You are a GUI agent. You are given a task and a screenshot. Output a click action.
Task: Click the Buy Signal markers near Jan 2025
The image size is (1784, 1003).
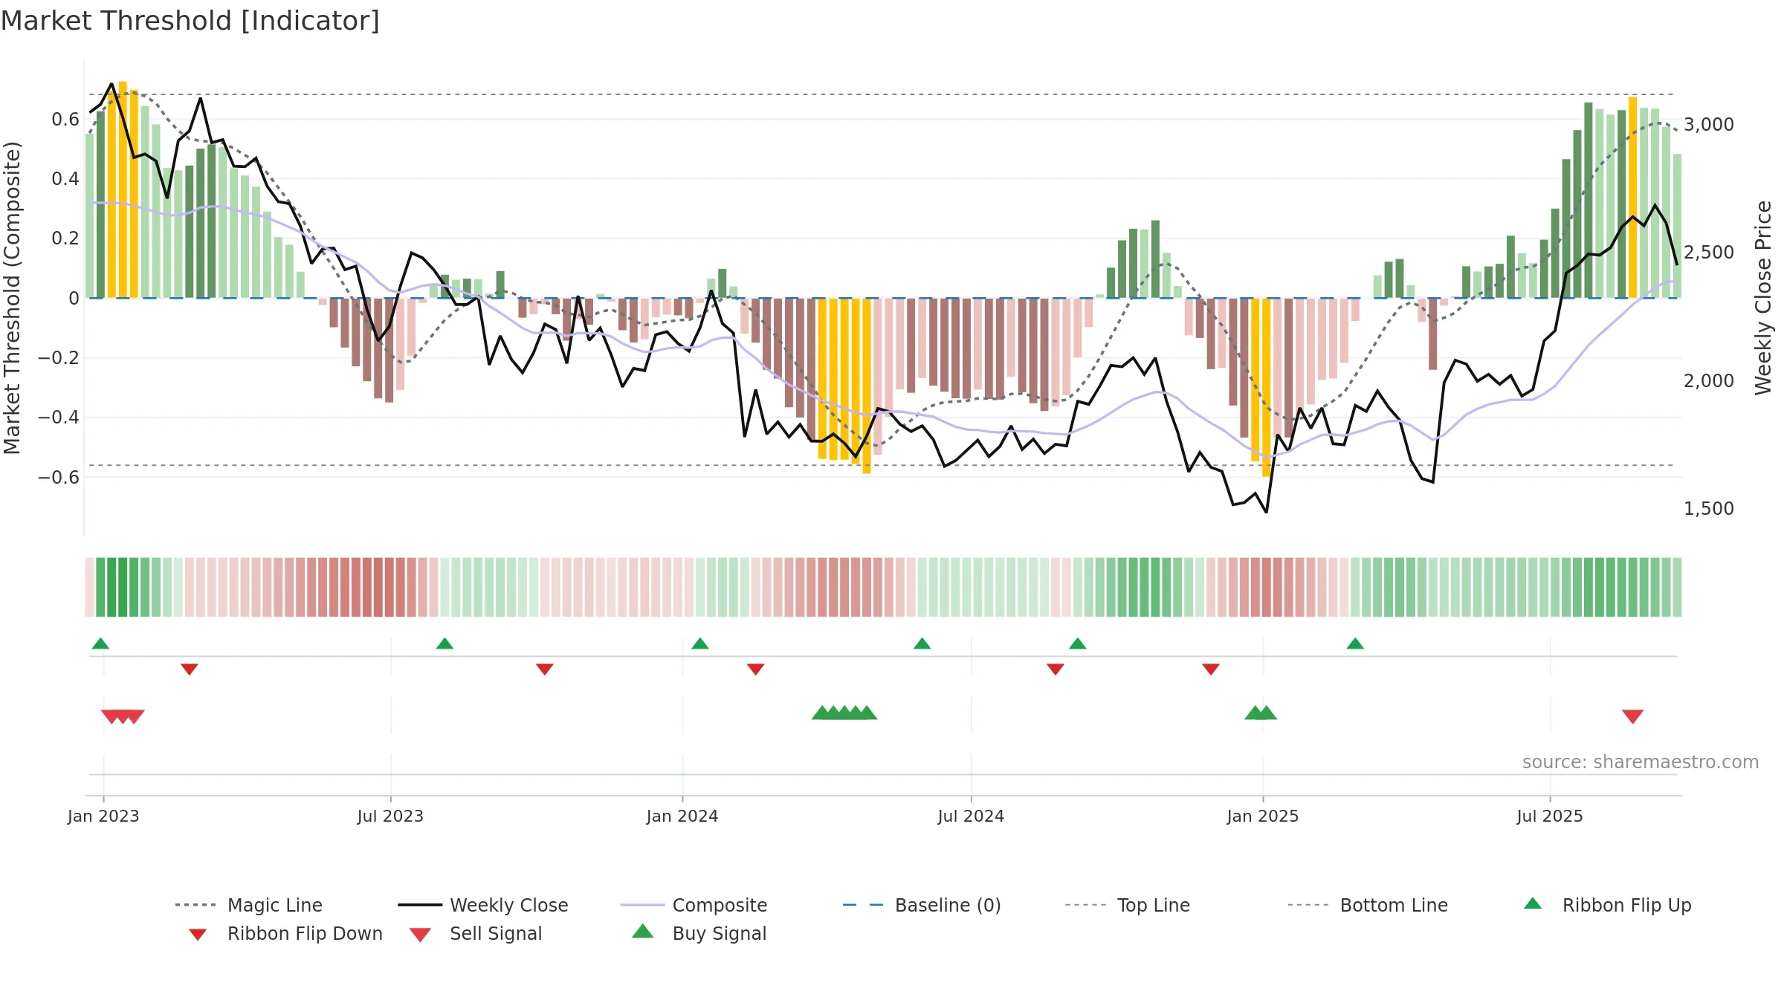pyautogui.click(x=1261, y=713)
